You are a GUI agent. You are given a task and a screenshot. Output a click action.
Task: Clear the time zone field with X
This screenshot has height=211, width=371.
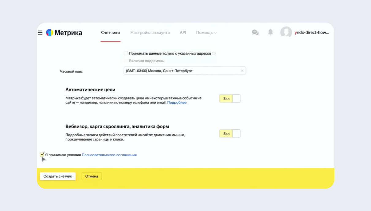[242, 71]
